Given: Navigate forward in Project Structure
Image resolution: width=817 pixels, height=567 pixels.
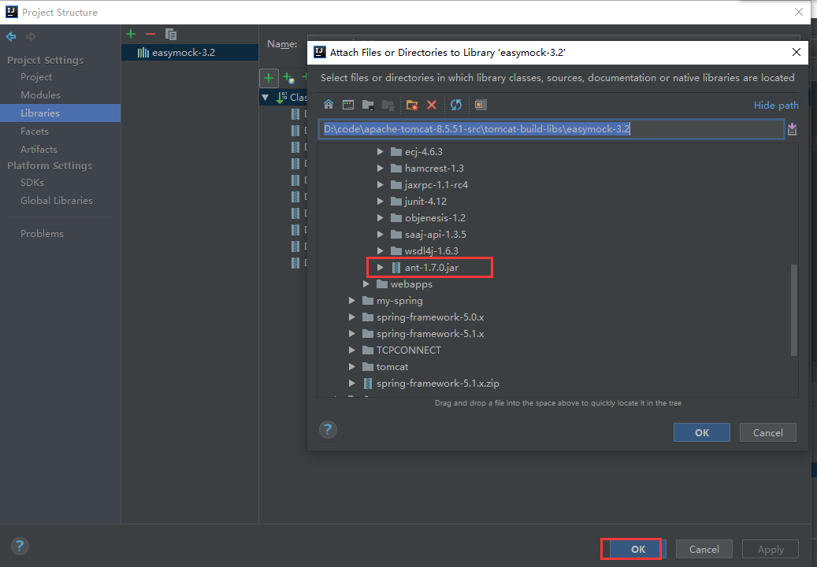Looking at the screenshot, I should pyautogui.click(x=31, y=36).
